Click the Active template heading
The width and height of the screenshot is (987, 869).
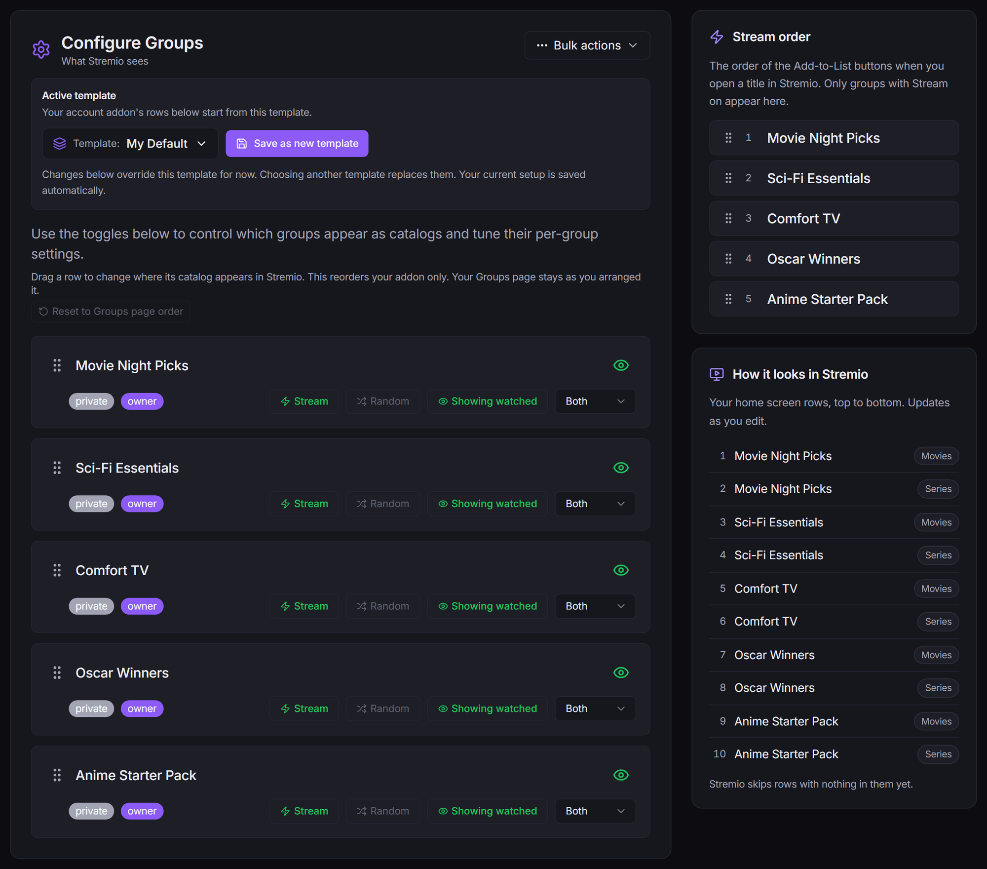(79, 96)
